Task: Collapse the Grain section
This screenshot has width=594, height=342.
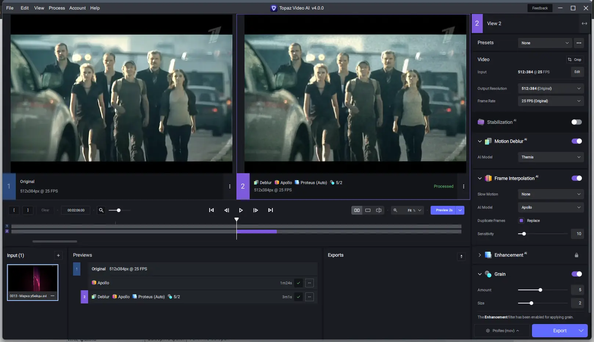Action: point(480,274)
